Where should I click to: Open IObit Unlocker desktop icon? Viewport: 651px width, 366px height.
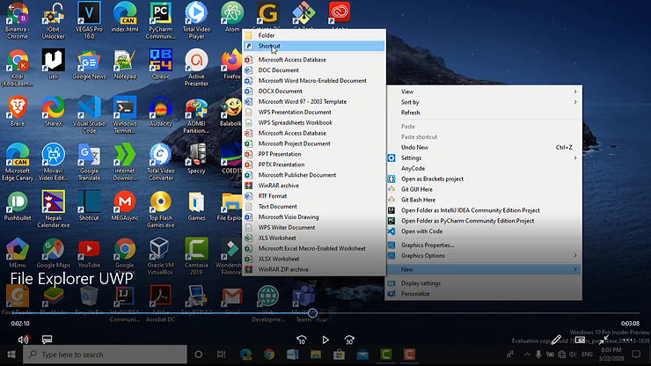point(53,20)
